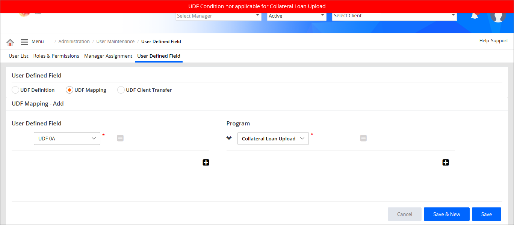Add another Program row with plus

pyautogui.click(x=446, y=162)
